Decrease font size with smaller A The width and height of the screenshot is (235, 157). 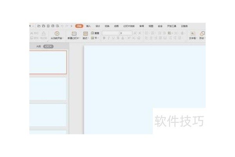[140, 33]
